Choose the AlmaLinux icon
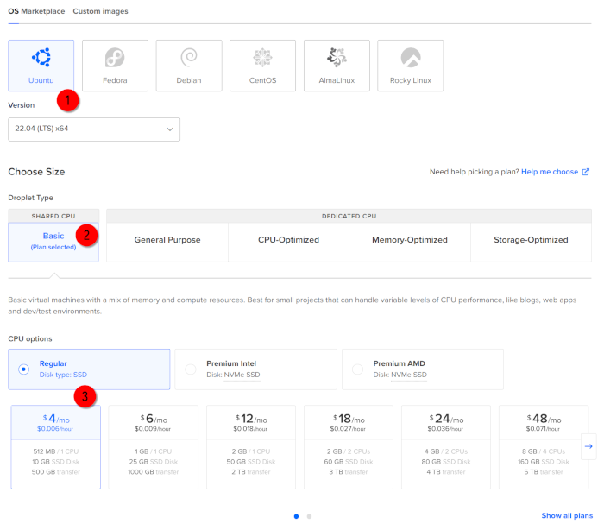 click(x=337, y=59)
